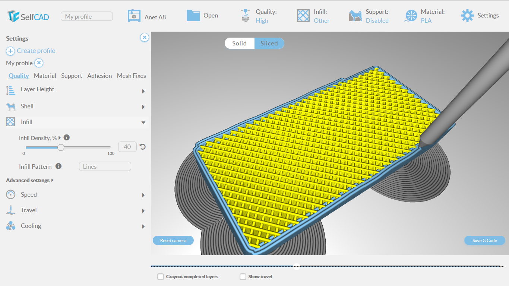Screen dimensions: 509x286
Task: Click the Anet A8 printer icon
Action: point(134,16)
